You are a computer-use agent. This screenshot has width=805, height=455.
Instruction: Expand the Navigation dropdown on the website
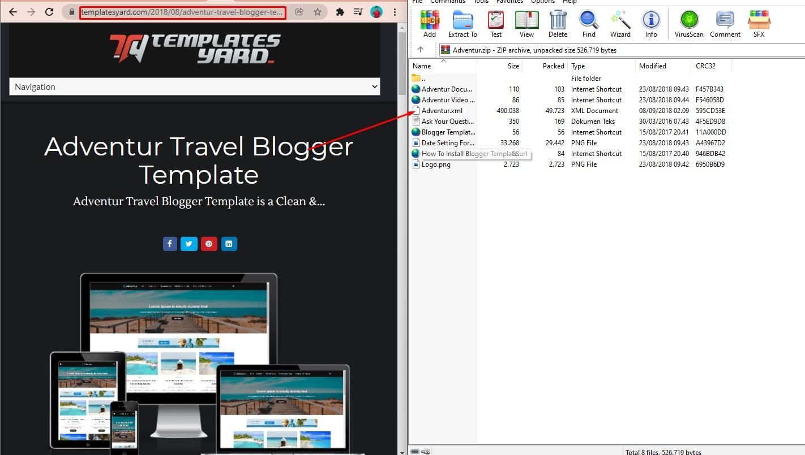point(195,86)
